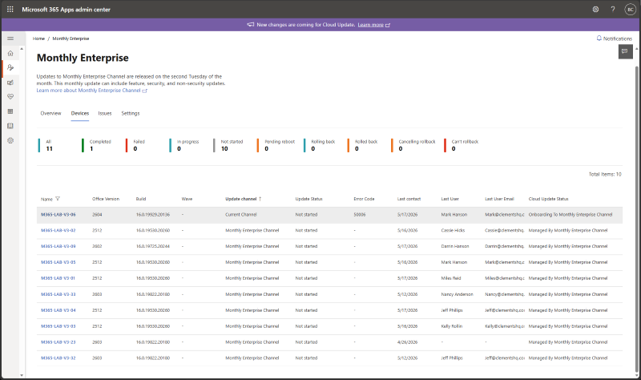
Task: Open the settings gear in the top bar
Action: pyautogui.click(x=595, y=9)
